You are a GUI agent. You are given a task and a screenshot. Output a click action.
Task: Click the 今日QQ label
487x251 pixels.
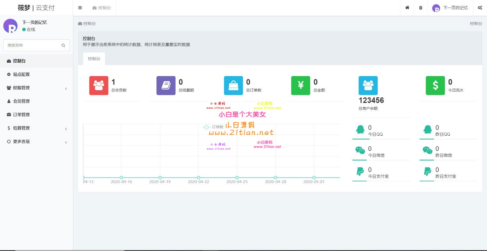coord(375,134)
